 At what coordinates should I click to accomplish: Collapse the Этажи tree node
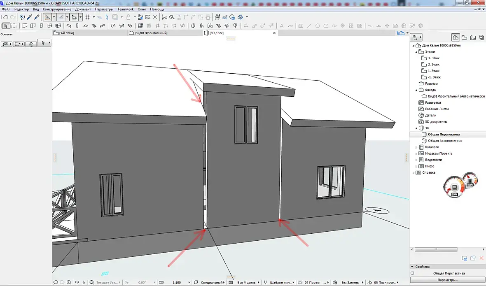click(416, 52)
